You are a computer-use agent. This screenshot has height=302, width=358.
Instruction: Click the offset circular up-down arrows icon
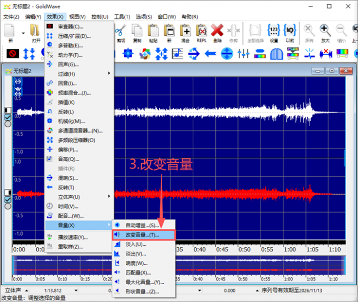click(x=227, y=54)
